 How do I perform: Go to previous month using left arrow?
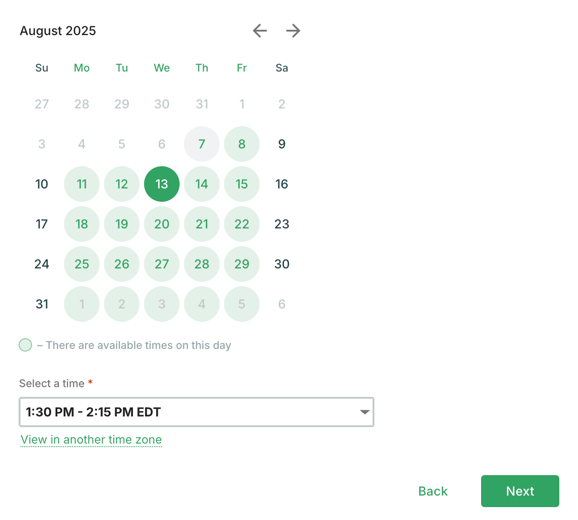[260, 31]
